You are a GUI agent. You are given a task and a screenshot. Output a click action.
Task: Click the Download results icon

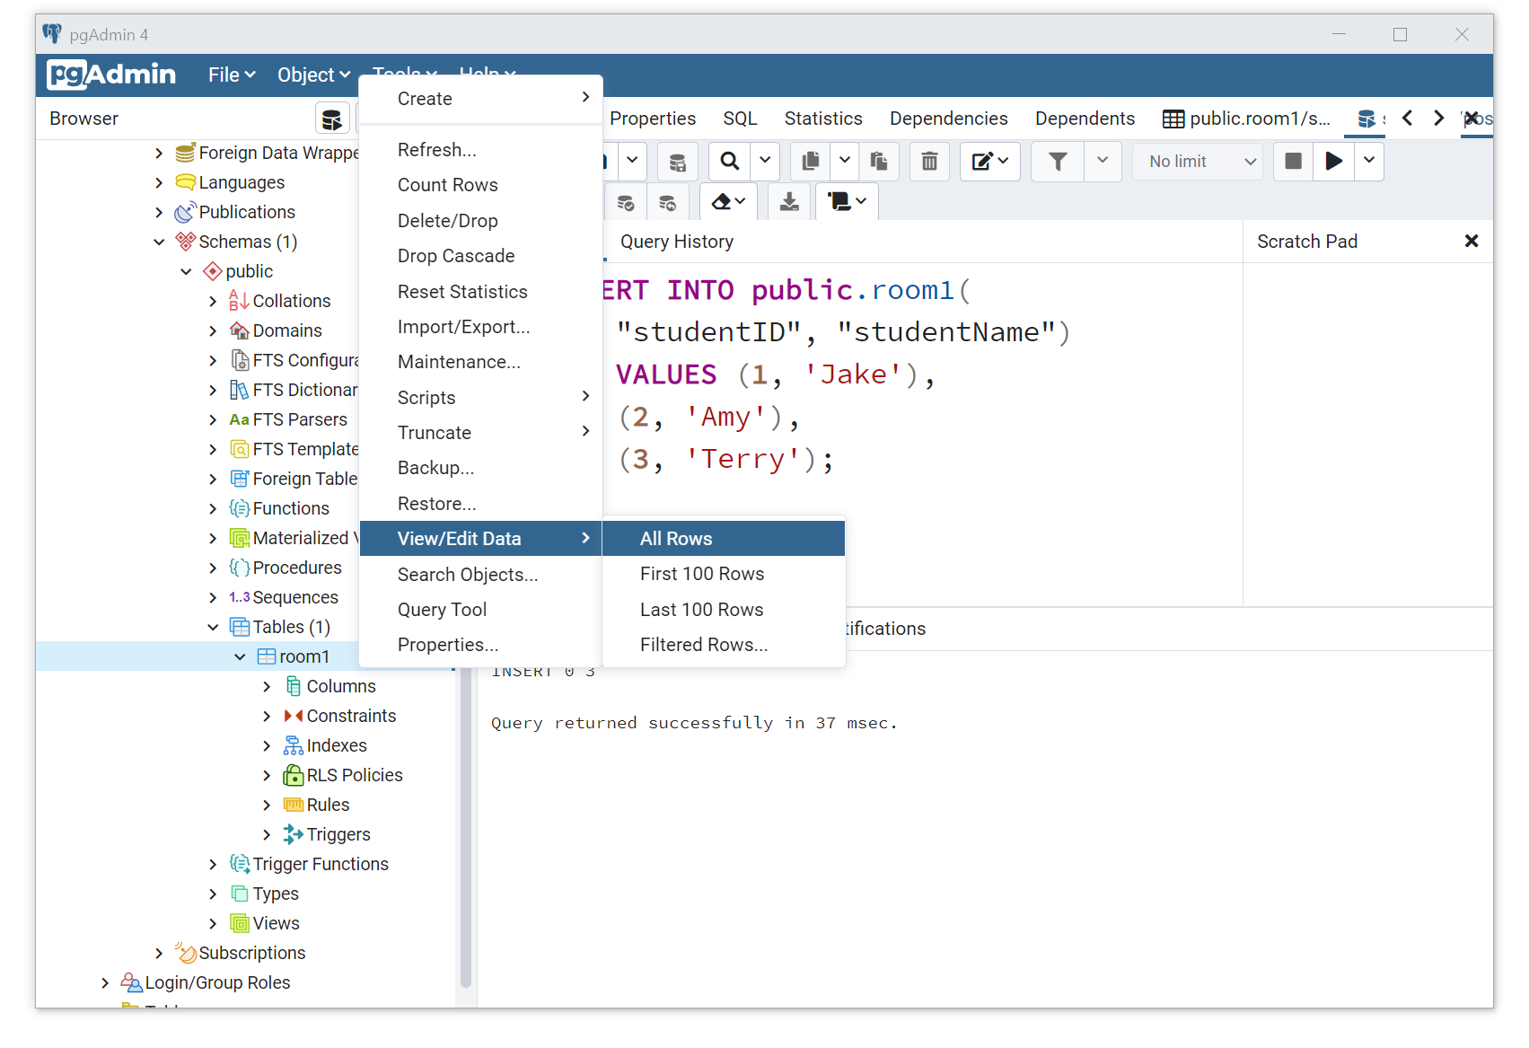click(789, 202)
